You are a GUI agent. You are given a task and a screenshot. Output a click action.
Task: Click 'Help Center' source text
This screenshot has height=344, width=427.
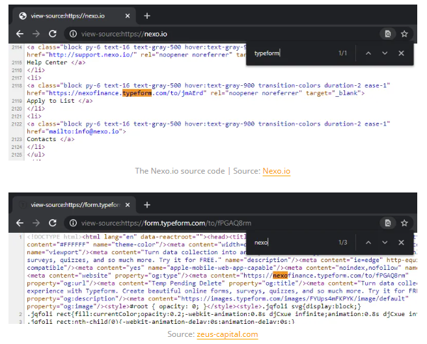coord(47,62)
